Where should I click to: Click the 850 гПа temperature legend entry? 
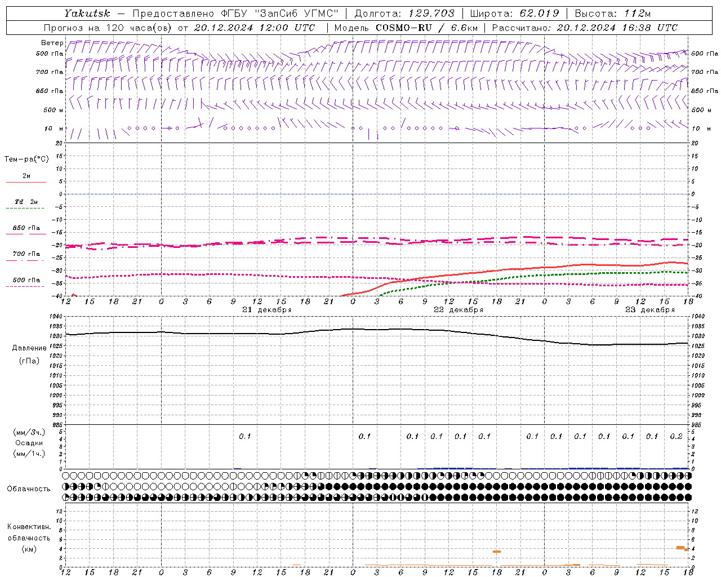(26, 228)
